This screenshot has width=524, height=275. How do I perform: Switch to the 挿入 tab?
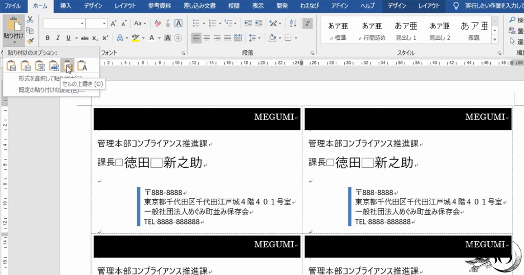coord(65,6)
